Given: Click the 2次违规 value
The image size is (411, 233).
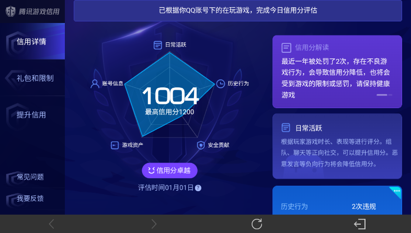Looking at the screenshot, I should [x=364, y=206].
